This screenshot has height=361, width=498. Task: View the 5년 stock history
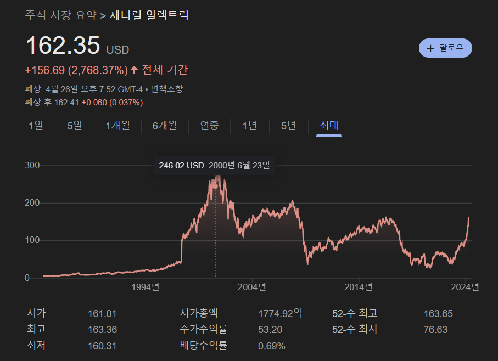(288, 126)
